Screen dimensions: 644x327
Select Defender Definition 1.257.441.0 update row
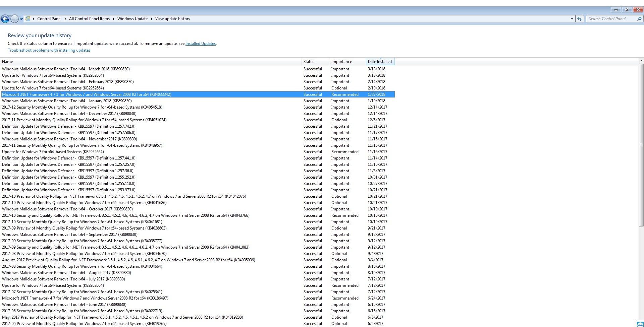point(198,158)
